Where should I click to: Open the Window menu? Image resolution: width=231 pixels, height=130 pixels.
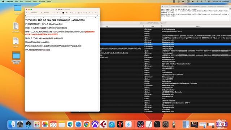[x=42, y=1]
